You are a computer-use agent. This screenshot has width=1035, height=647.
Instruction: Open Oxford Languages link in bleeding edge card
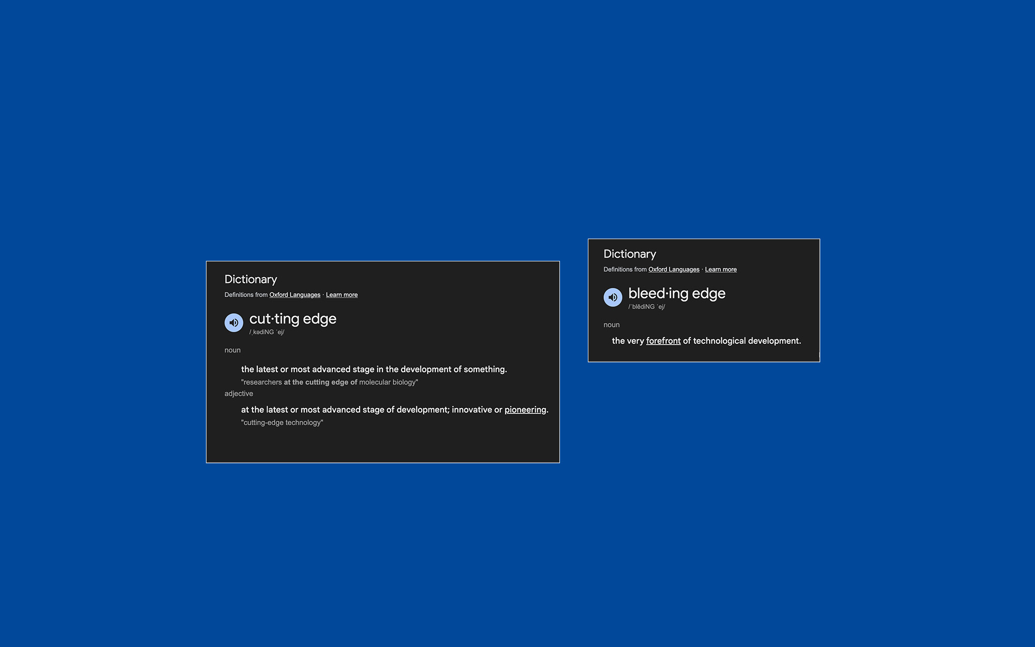tap(674, 270)
